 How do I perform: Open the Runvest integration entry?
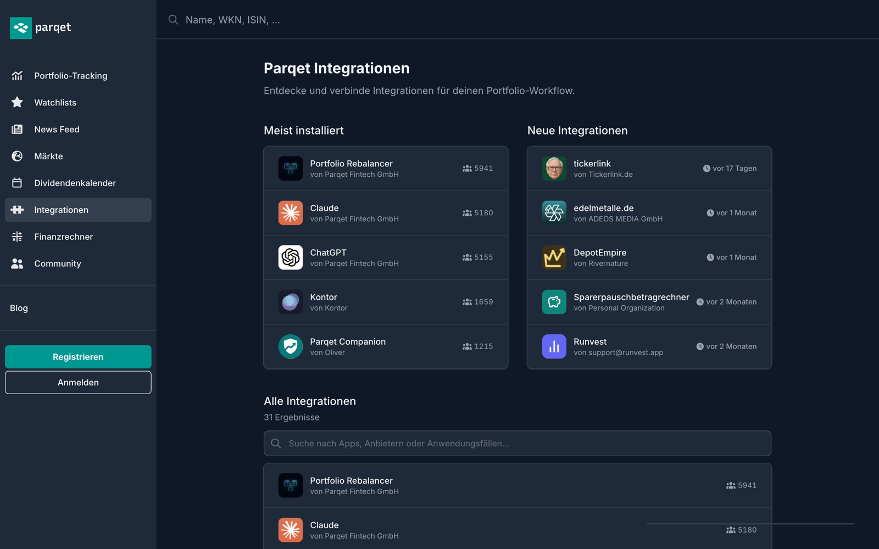coord(649,346)
